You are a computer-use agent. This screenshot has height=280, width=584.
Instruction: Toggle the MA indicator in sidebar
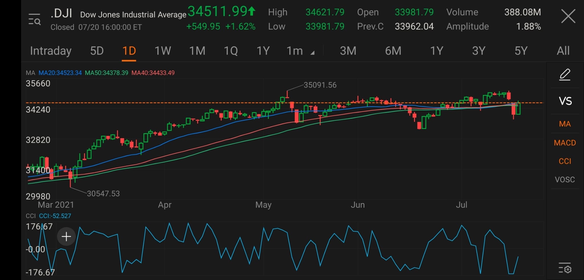[565, 124]
